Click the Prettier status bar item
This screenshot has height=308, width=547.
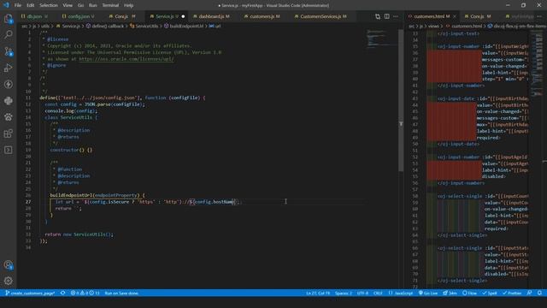click(x=512, y=293)
